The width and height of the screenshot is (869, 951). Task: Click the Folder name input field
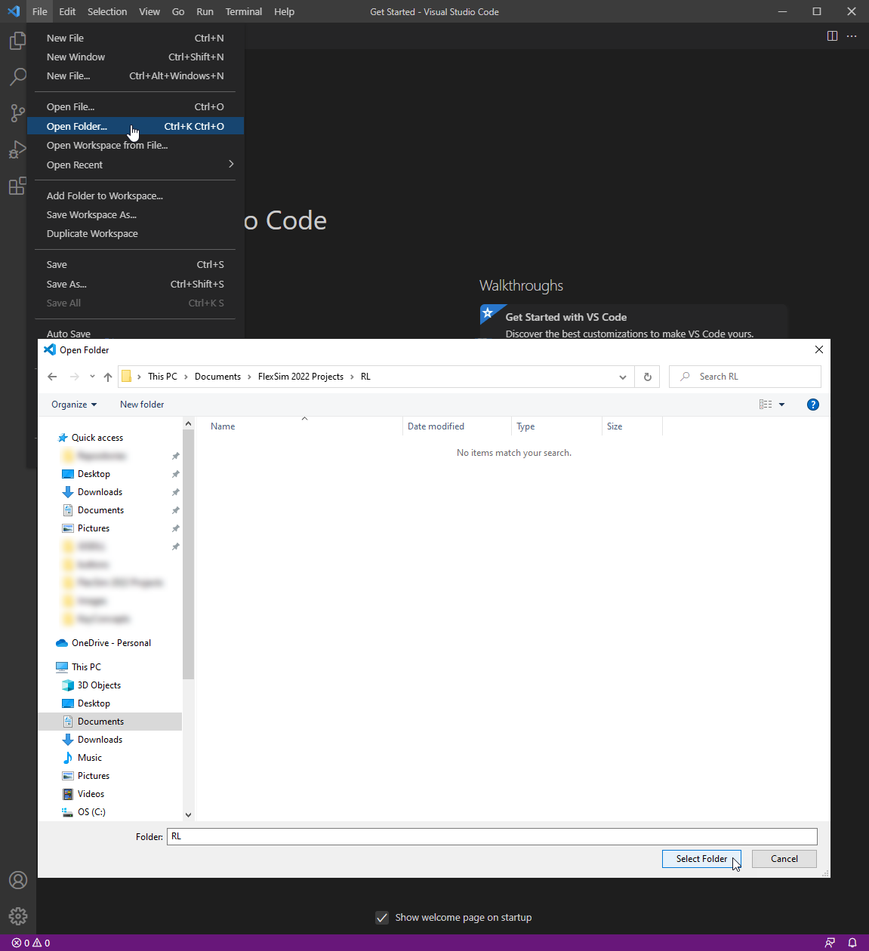492,836
